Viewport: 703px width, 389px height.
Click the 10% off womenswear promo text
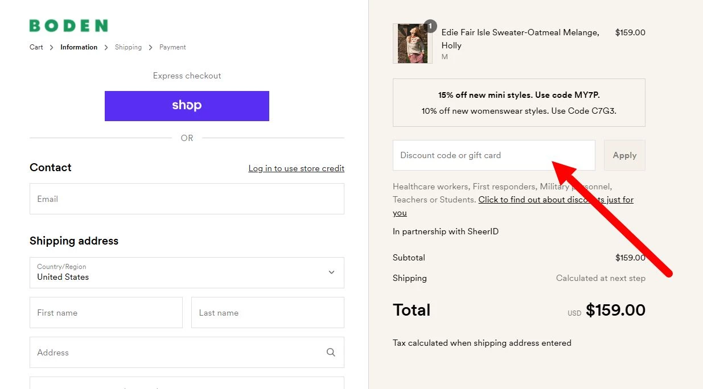[x=519, y=111]
